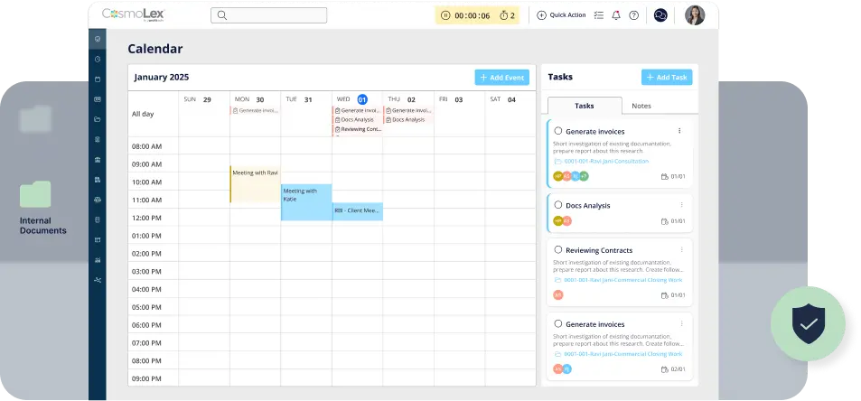Open the RIII - Client Meeting event
The width and height of the screenshot is (861, 401).
click(358, 211)
